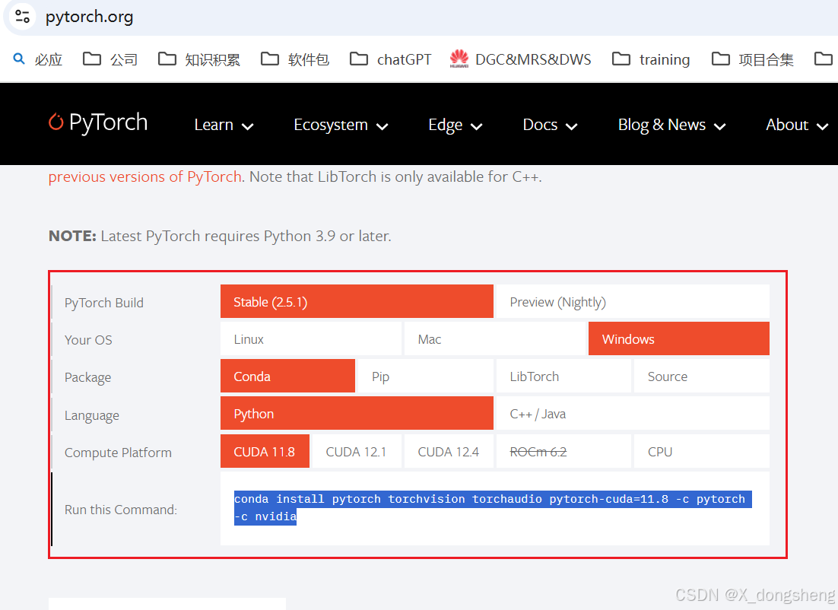Choose Windows as your OS
The height and width of the screenshot is (610, 838).
[x=679, y=339]
